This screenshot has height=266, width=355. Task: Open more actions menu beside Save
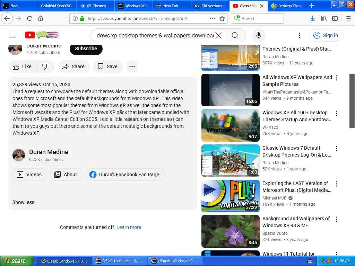132,66
